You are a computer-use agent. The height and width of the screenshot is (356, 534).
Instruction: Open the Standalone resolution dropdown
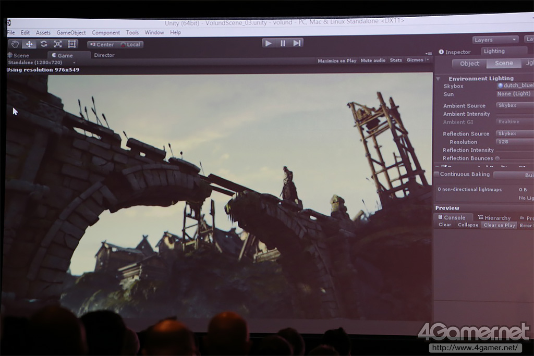42,63
